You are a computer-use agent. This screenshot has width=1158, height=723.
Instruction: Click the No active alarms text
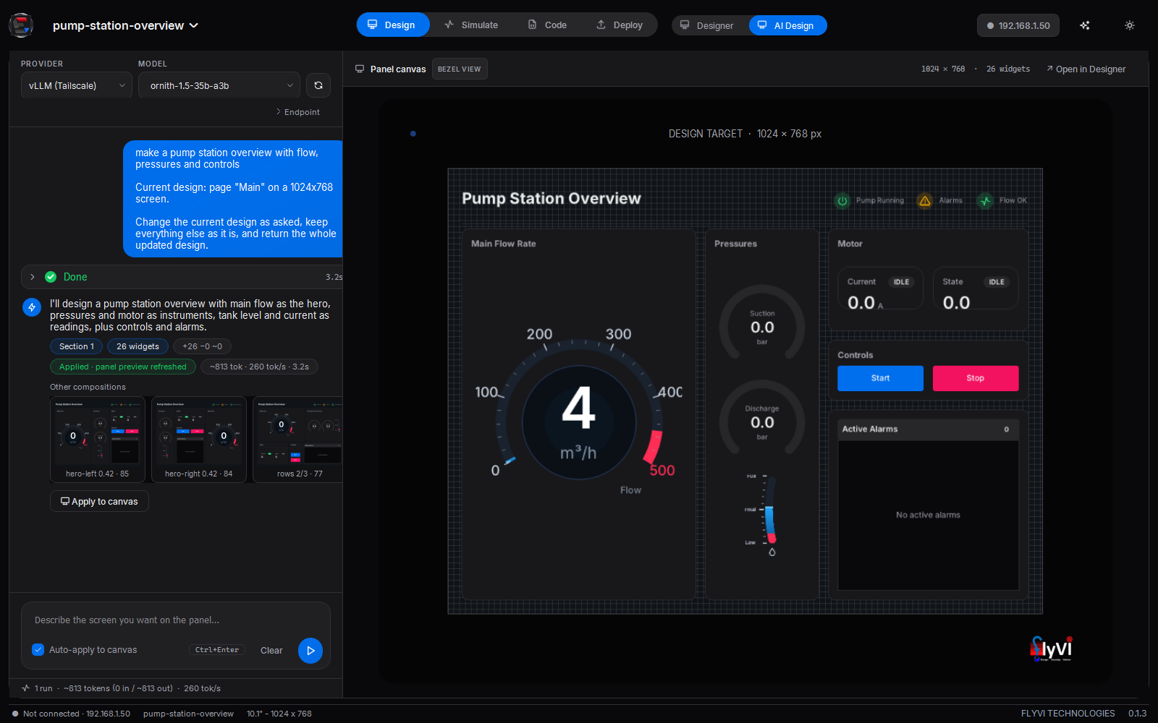928,515
